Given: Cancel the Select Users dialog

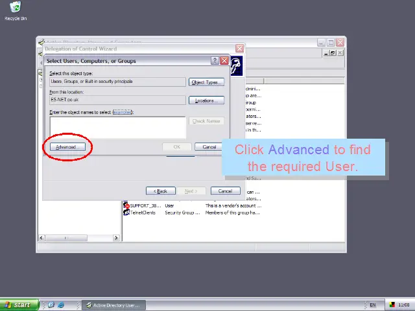Looking at the screenshot, I should pyautogui.click(x=209, y=147).
